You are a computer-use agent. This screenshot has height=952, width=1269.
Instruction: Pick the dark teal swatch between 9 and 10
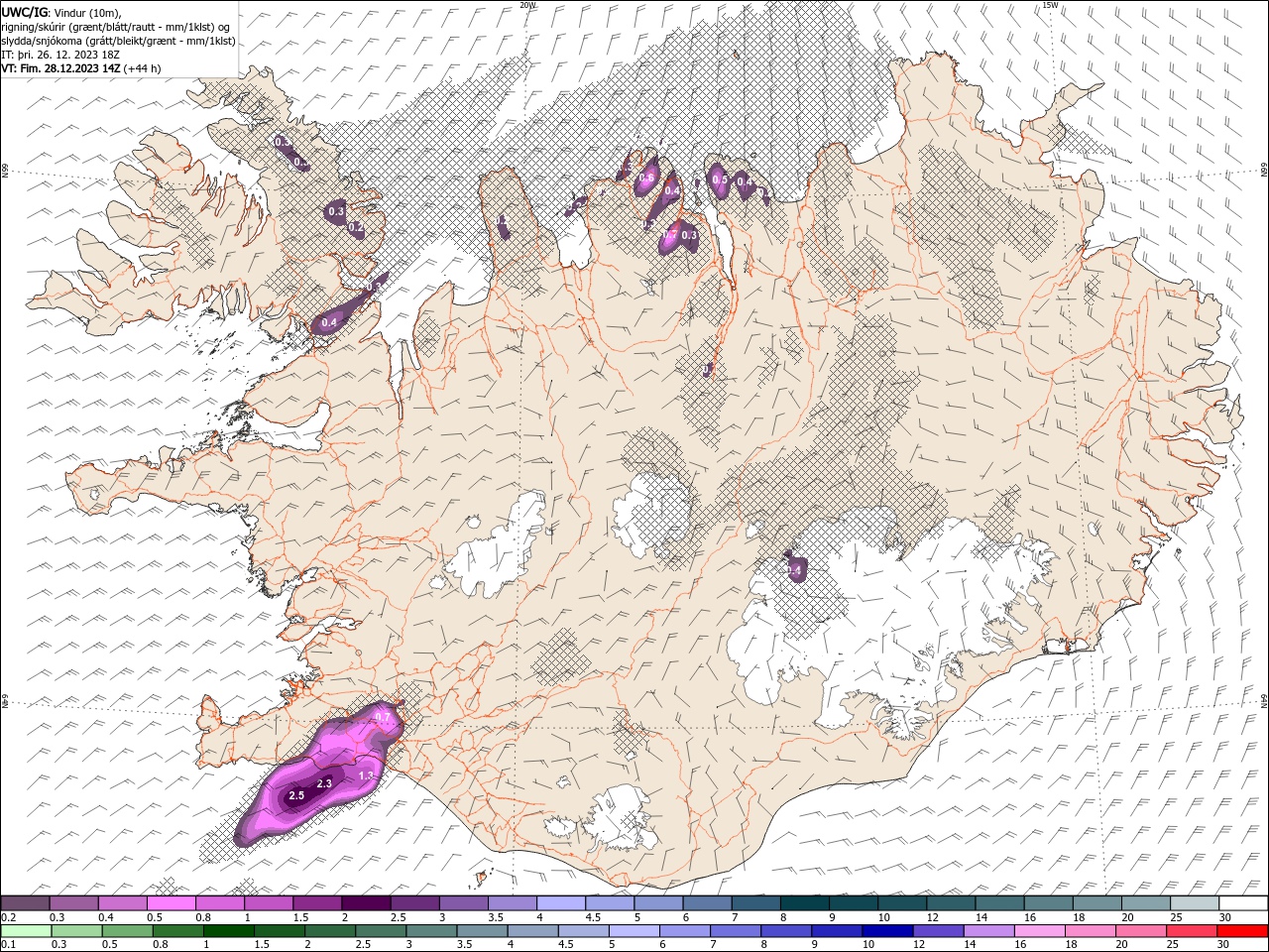click(x=853, y=903)
